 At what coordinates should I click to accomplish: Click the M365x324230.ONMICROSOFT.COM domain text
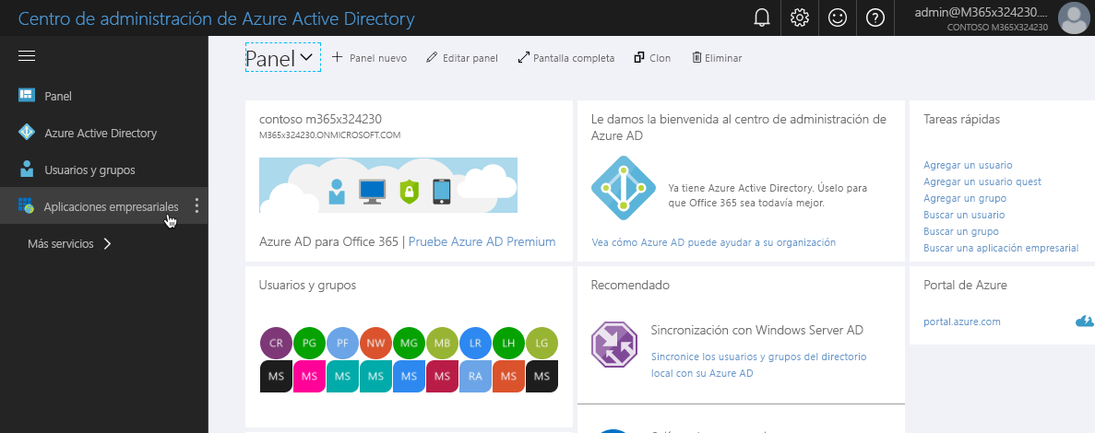[x=329, y=135]
